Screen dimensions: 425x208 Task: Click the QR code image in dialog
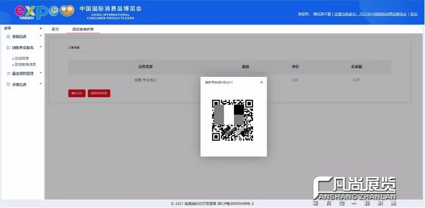233,120
